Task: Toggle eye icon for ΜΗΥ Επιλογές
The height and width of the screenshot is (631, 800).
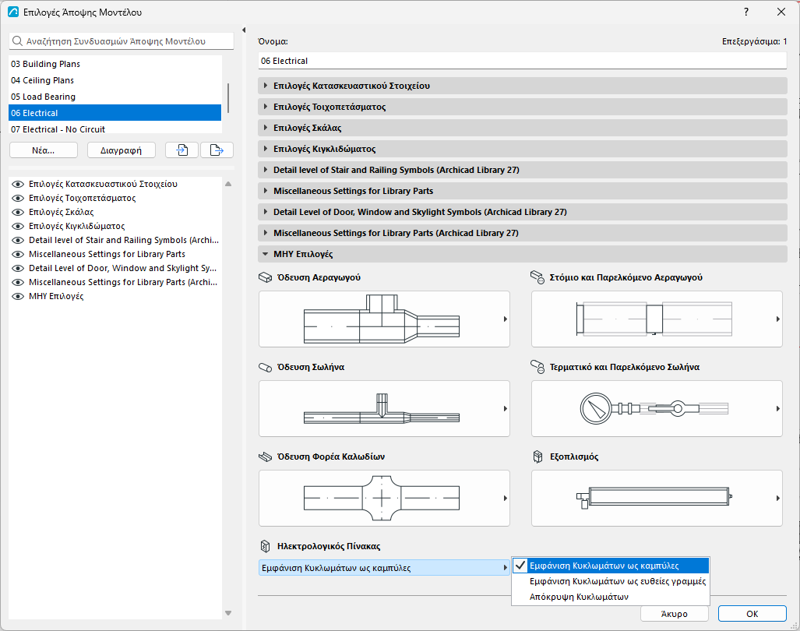Action: (18, 296)
